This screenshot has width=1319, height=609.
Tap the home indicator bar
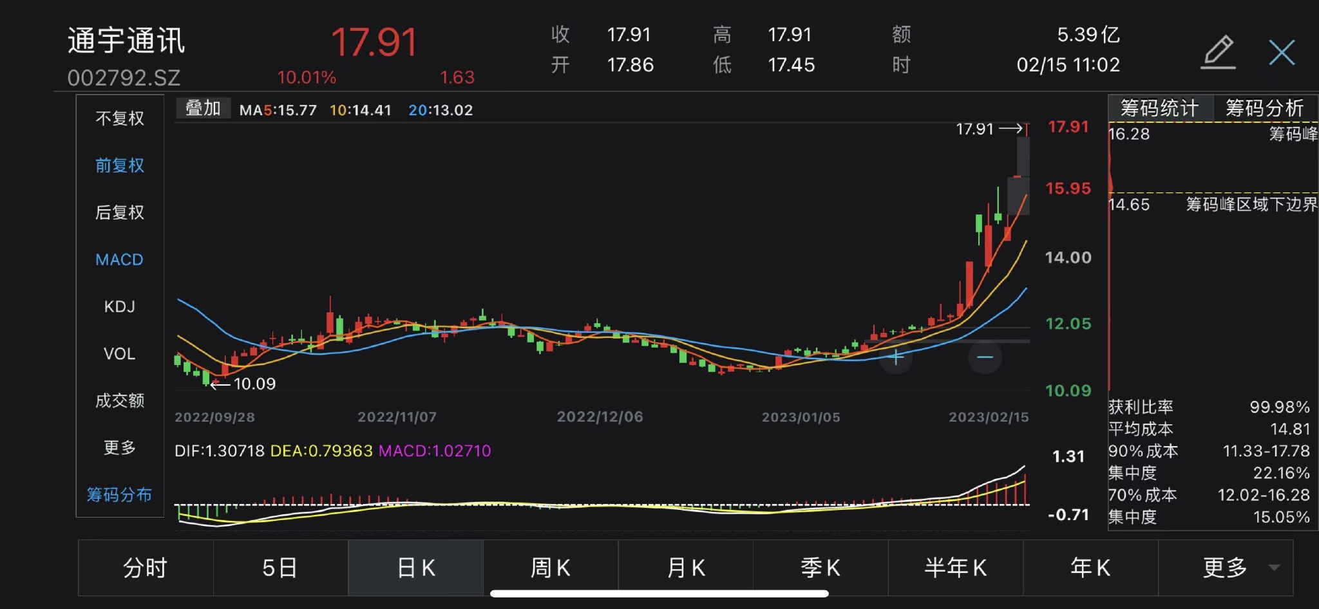(659, 594)
